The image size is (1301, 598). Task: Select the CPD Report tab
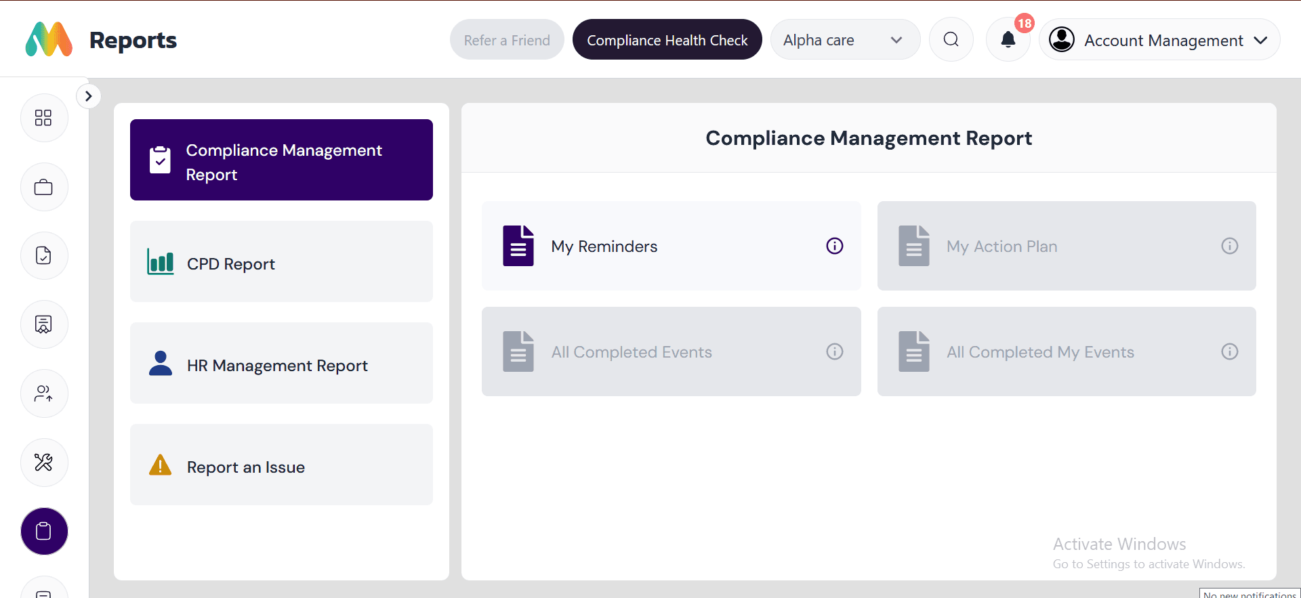click(x=281, y=262)
